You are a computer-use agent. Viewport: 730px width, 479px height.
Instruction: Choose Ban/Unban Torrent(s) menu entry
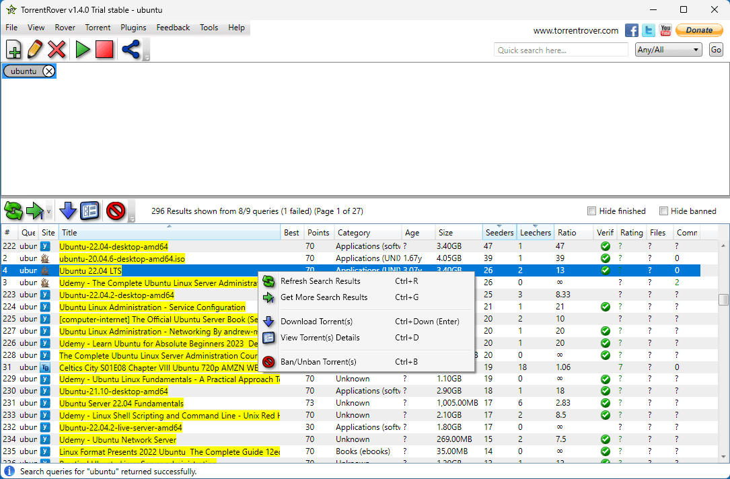tap(366, 362)
